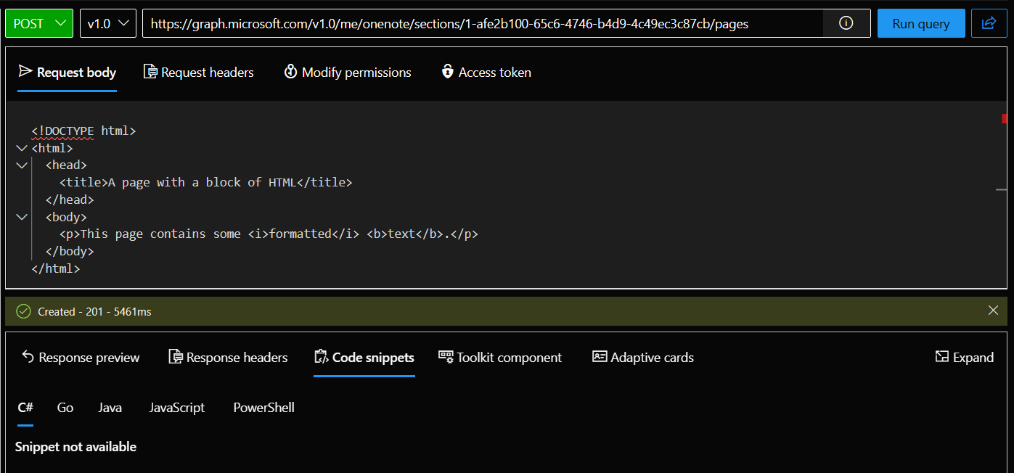Click the share query icon

(x=989, y=22)
